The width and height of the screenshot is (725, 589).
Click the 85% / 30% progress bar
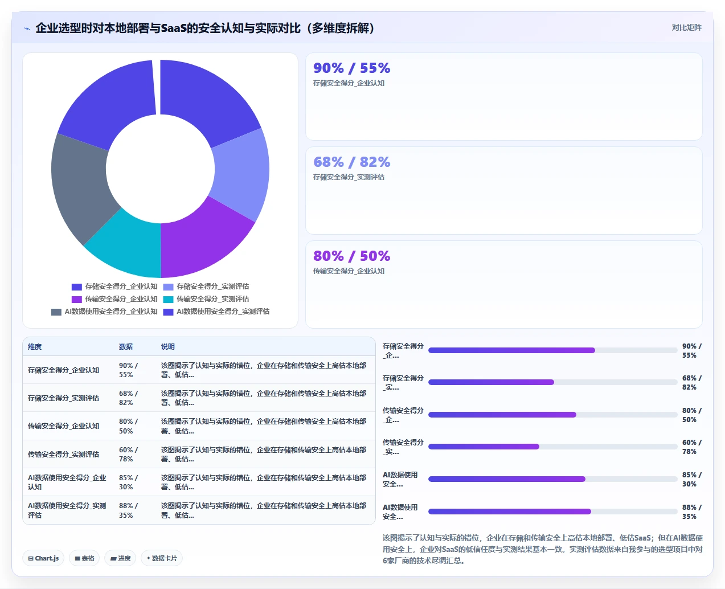tap(553, 479)
